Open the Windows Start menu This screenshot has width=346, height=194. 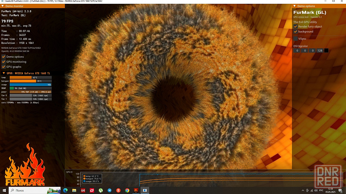(4, 190)
